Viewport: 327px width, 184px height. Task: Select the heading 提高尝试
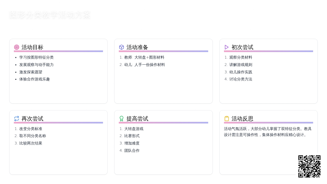tap(137, 119)
